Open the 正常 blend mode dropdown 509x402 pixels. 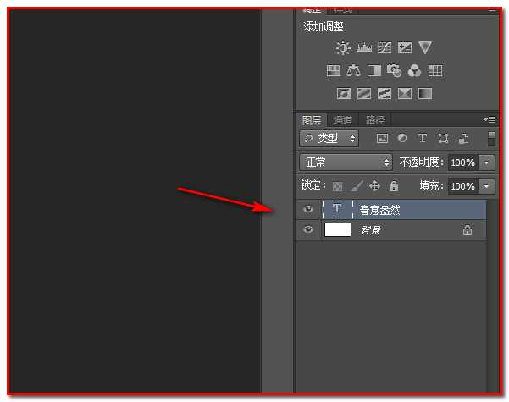click(346, 162)
